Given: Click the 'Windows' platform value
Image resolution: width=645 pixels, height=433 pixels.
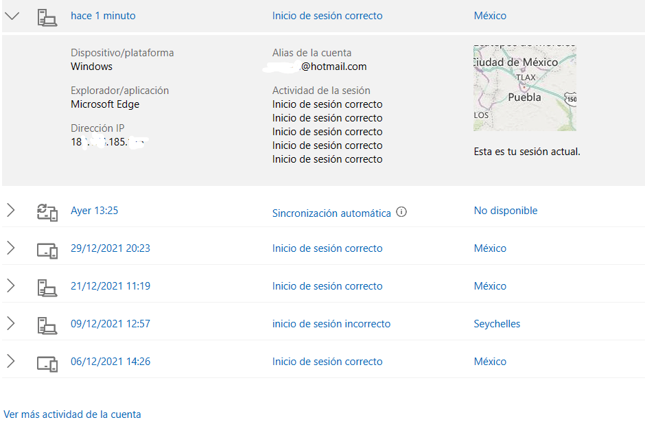Looking at the screenshot, I should pyautogui.click(x=91, y=67).
